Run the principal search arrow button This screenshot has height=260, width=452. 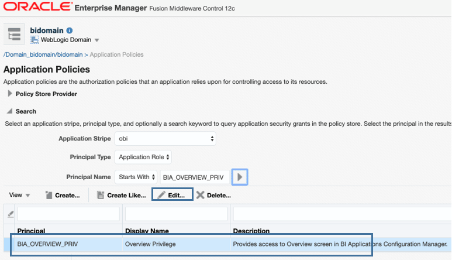pyautogui.click(x=240, y=177)
